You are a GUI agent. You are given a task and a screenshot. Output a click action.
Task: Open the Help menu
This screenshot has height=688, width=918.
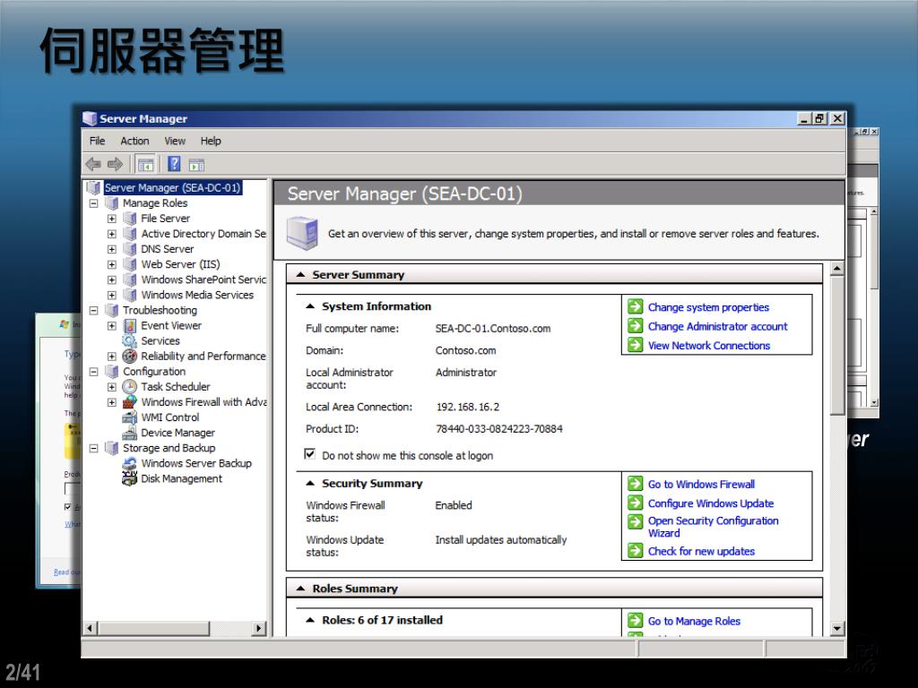tap(211, 141)
